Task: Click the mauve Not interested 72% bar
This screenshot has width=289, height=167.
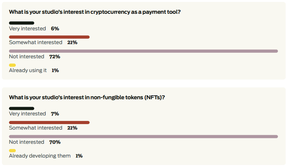Action: (143, 51)
